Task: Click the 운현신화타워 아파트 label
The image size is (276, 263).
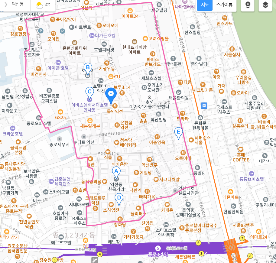Action: click(x=75, y=50)
